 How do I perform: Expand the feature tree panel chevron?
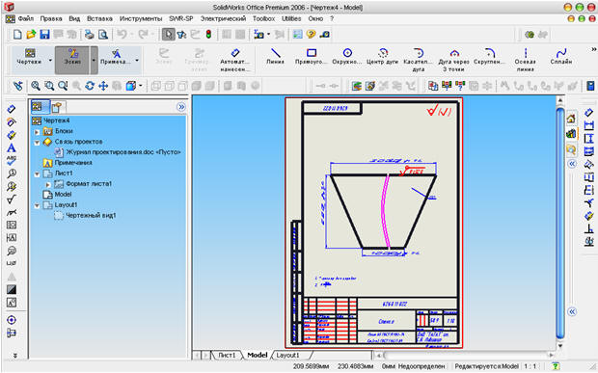click(181, 107)
